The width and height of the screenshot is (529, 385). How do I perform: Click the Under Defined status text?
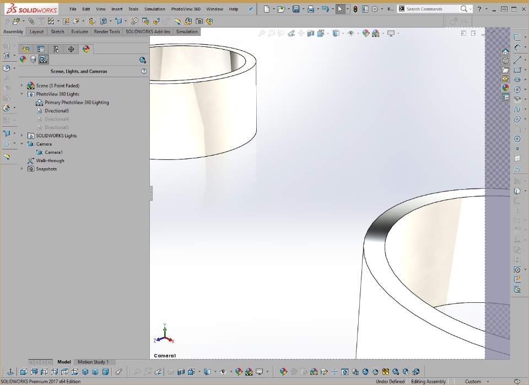pyautogui.click(x=390, y=381)
